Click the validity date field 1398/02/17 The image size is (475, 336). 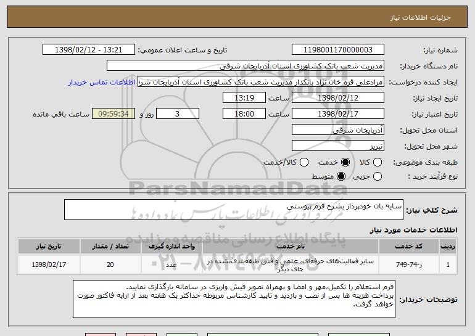pyautogui.click(x=338, y=113)
